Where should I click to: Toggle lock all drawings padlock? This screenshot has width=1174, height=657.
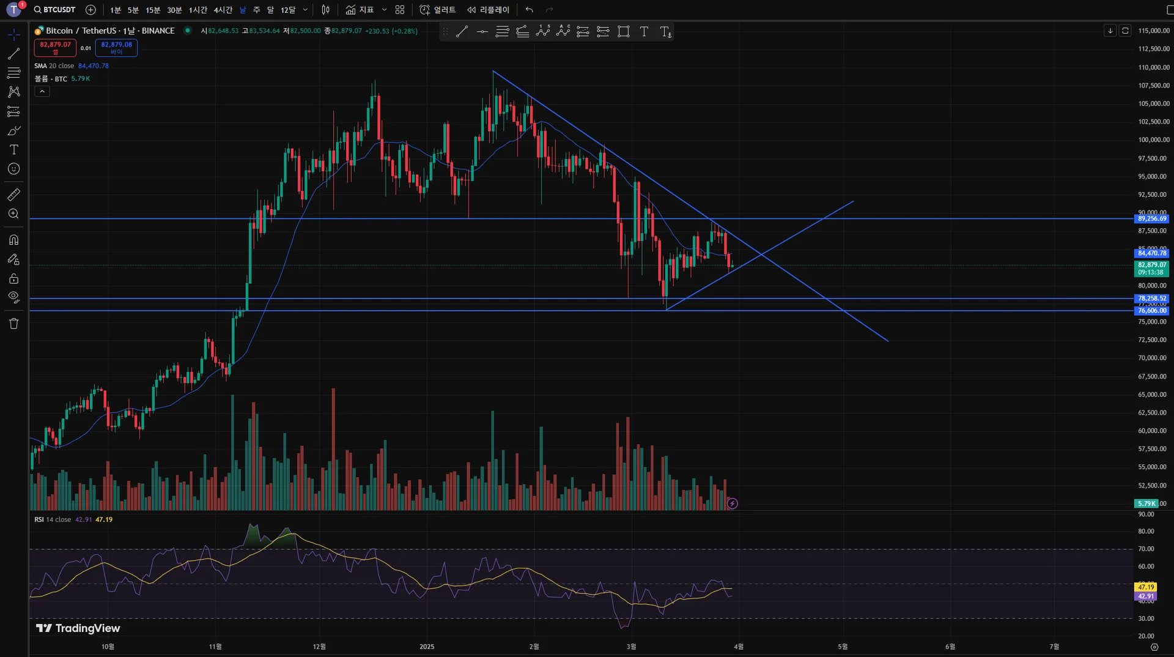coord(13,279)
